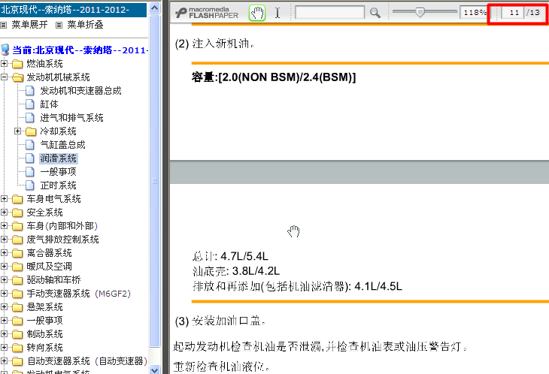Expand the 暖风及空调 folder
Screen dimensions: 549x374
point(5,267)
